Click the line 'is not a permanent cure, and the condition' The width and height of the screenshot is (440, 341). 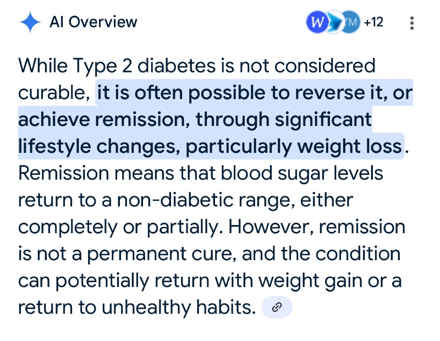209,254
